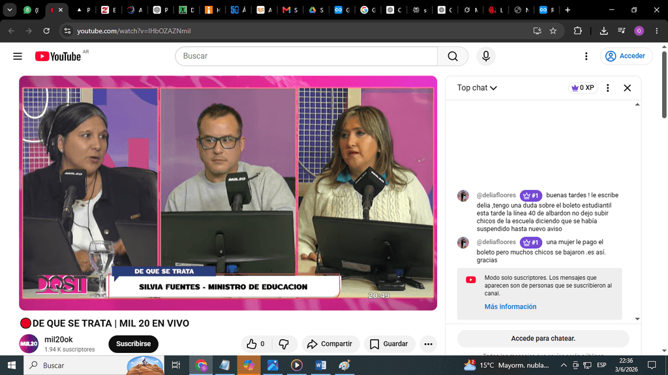Open the taskbar clock and date
The width and height of the screenshot is (668, 375).
(626, 365)
